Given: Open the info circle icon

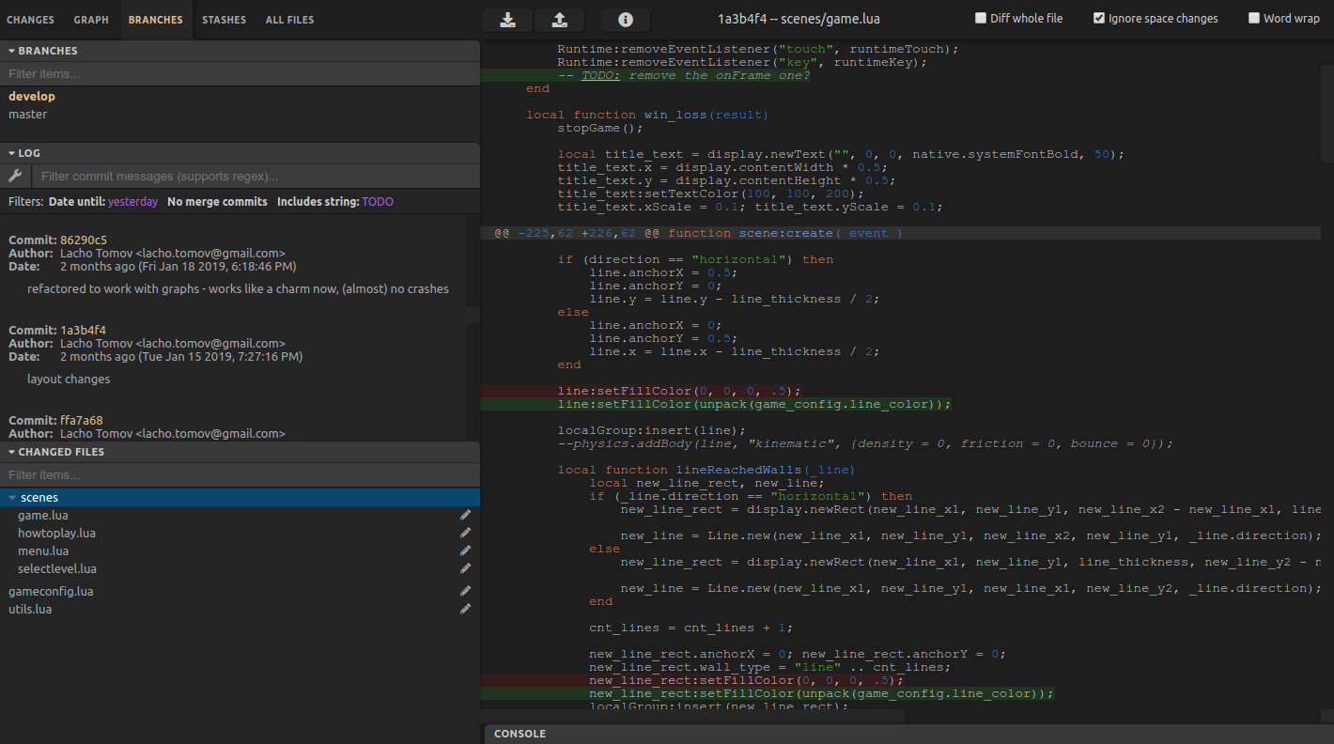Looking at the screenshot, I should (625, 20).
